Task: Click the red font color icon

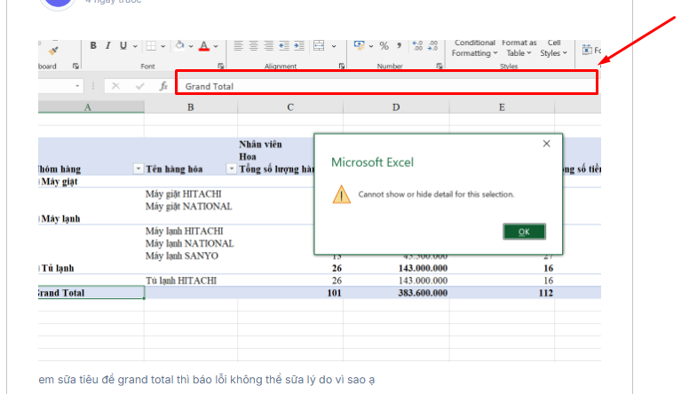Action: click(203, 46)
